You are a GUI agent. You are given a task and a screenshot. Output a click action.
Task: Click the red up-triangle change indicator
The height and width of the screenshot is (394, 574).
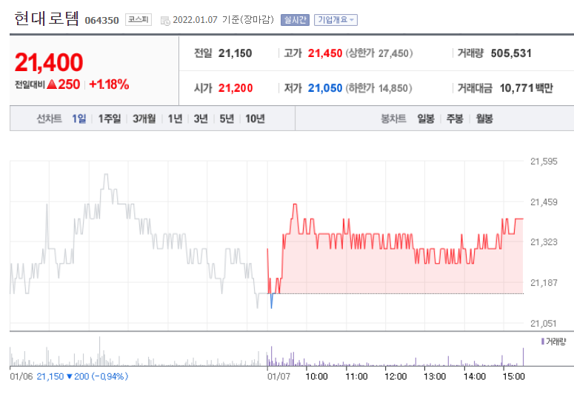(x=52, y=84)
